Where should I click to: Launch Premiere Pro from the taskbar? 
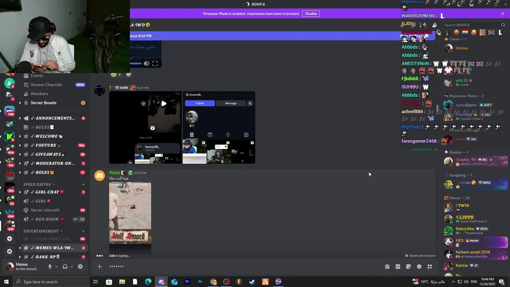click(187, 282)
